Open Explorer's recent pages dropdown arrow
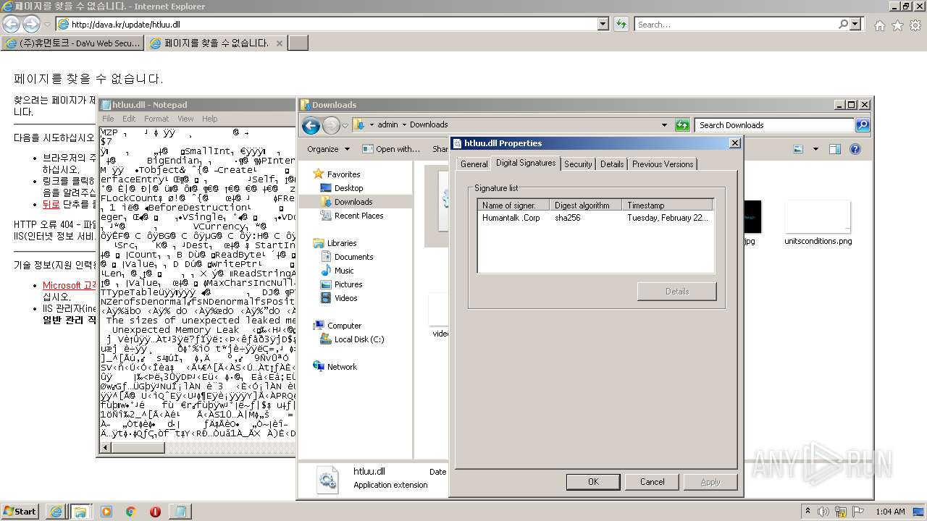Image resolution: width=927 pixels, height=521 pixels. [x=347, y=125]
